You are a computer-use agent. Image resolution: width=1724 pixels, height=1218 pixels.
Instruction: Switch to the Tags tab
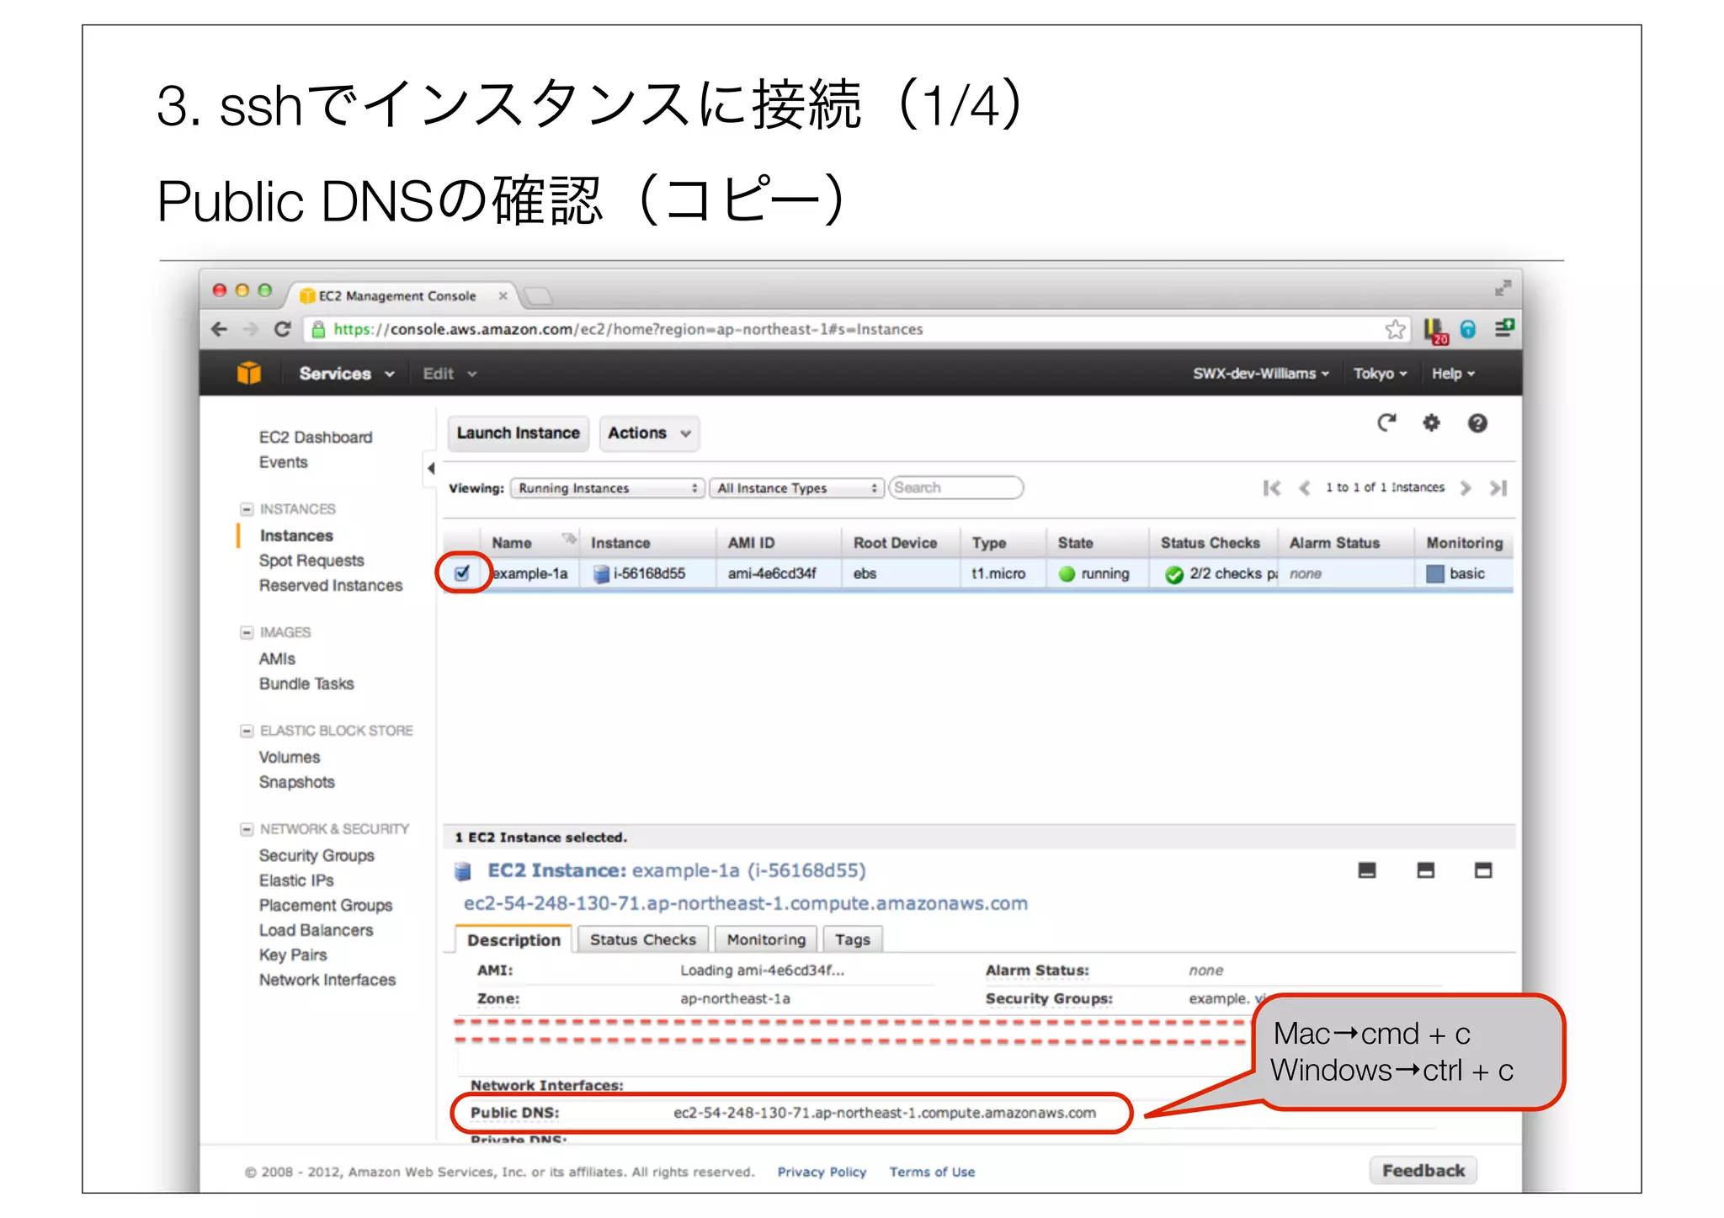(x=853, y=939)
